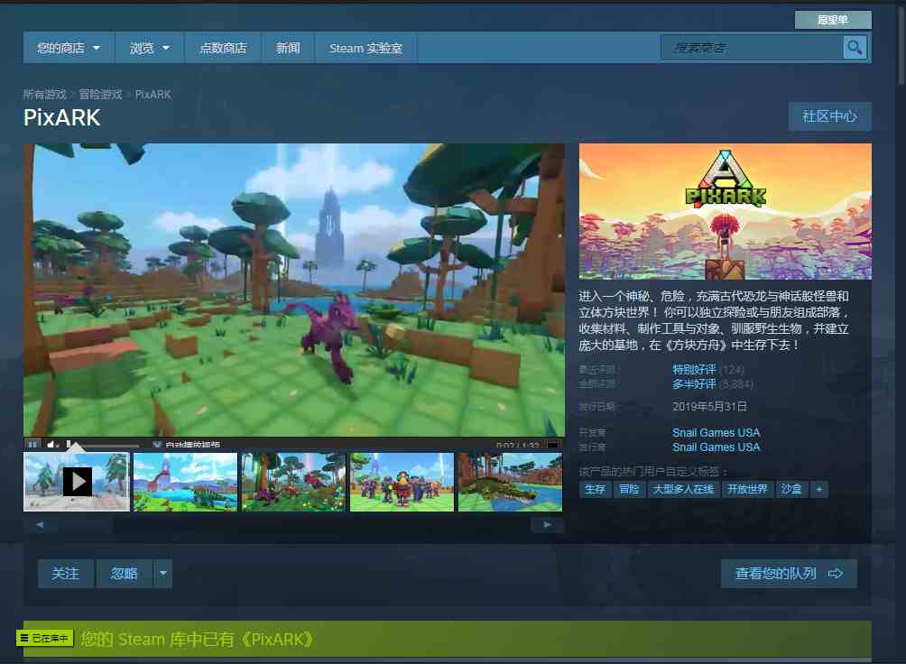Pause the trailer video
Viewport: 906px width, 664px height.
click(32, 445)
